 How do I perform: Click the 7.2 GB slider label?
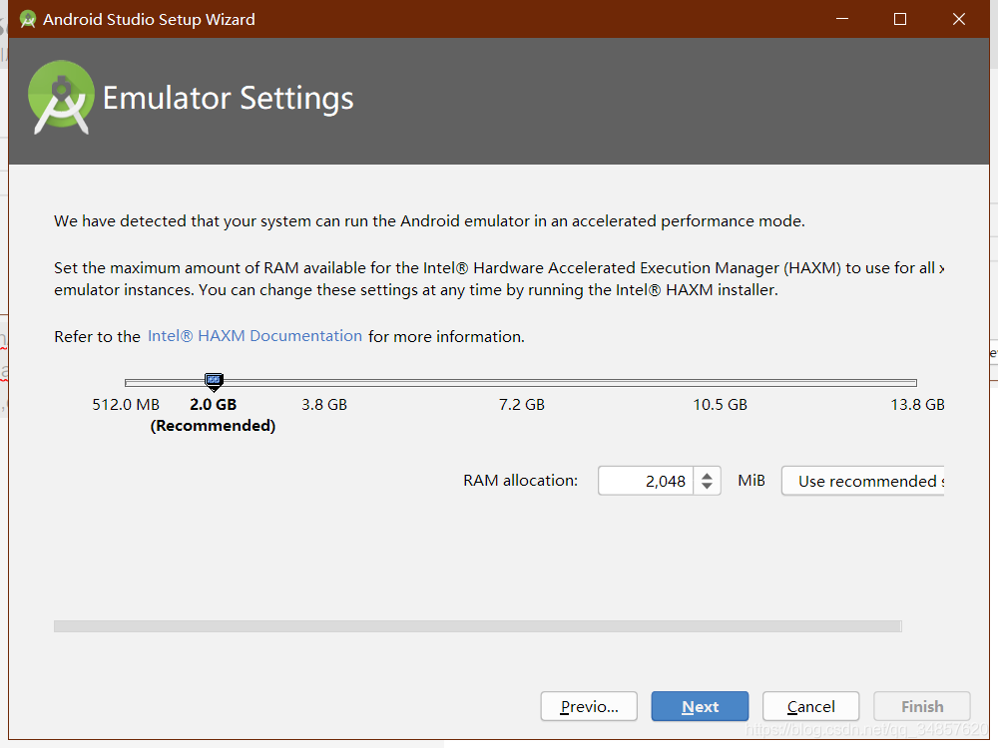[522, 405]
